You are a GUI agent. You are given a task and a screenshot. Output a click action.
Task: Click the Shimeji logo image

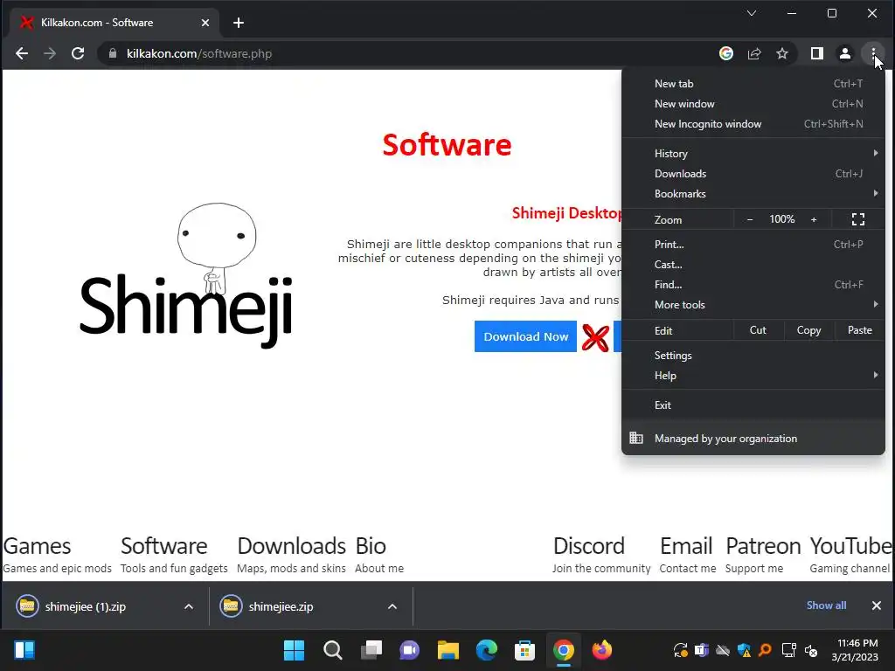[186, 275]
